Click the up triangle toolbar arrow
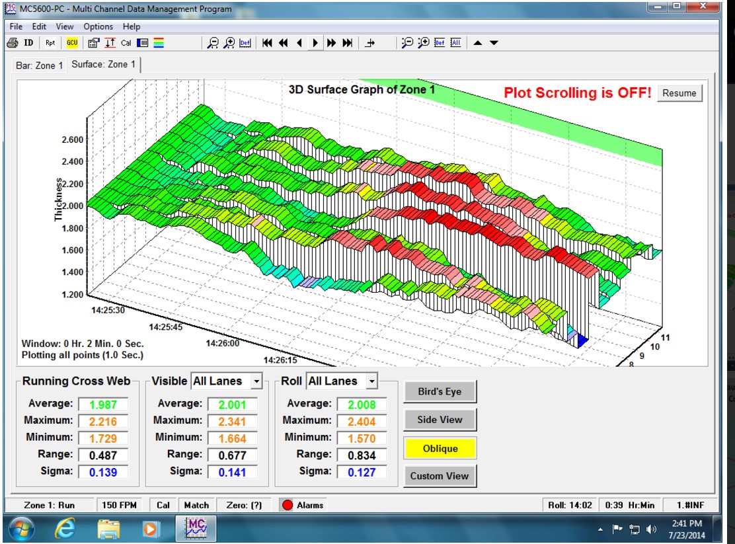The width and height of the screenshot is (735, 544). point(478,43)
